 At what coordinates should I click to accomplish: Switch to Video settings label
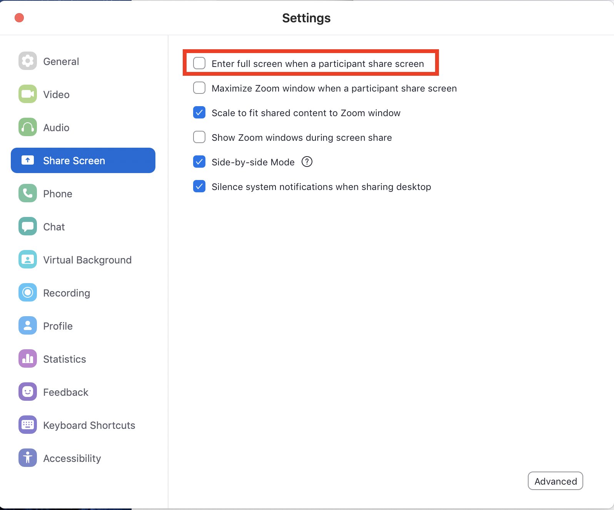tap(56, 95)
